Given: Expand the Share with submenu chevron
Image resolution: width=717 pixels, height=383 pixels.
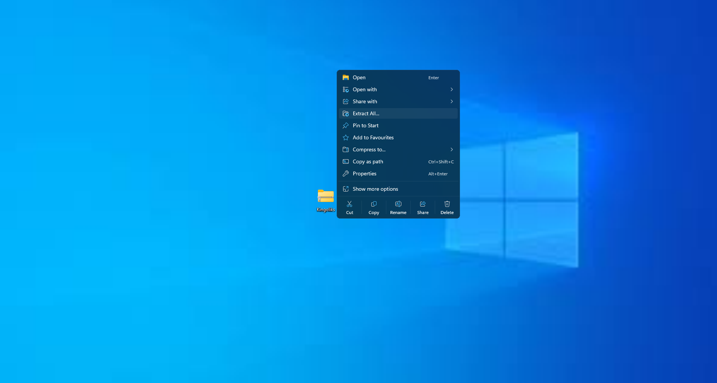Looking at the screenshot, I should [451, 101].
